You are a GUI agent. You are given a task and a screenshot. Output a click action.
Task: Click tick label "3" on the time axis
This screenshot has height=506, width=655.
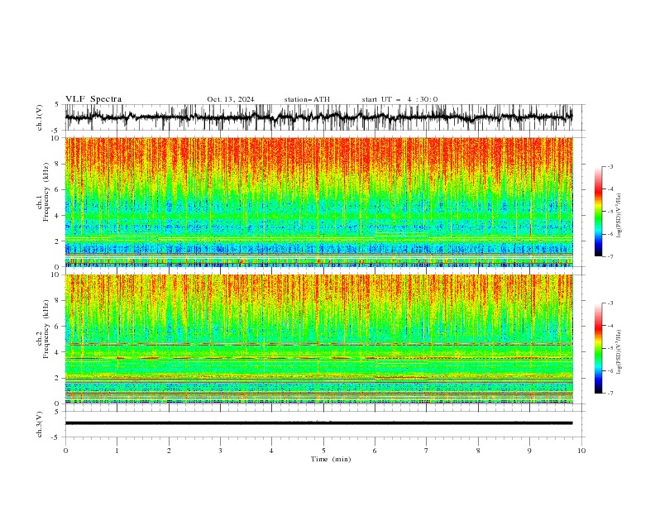[x=220, y=451]
